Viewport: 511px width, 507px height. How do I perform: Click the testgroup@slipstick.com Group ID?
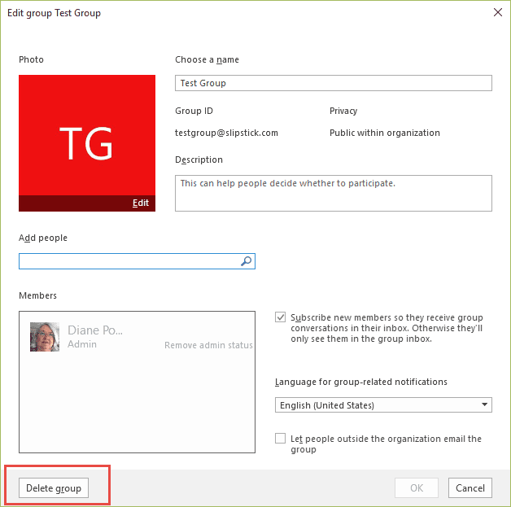pos(226,133)
